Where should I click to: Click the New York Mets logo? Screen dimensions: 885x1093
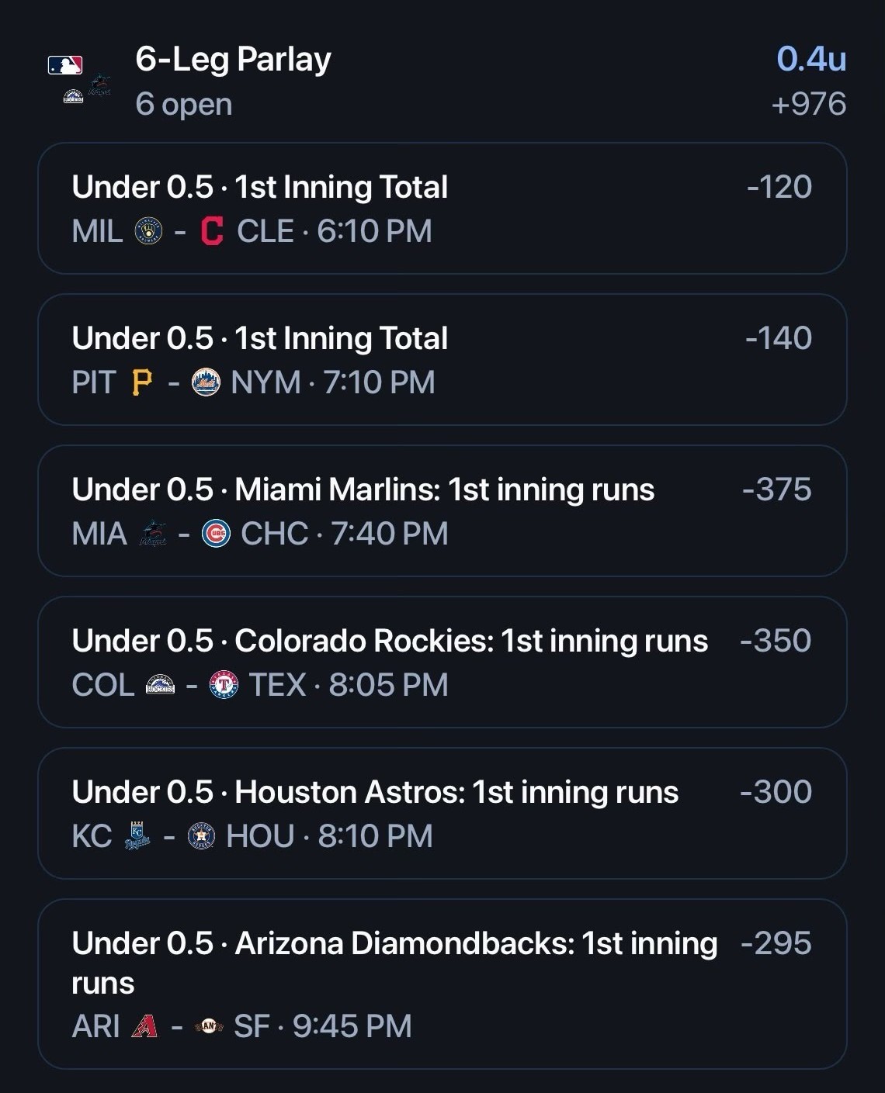206,382
